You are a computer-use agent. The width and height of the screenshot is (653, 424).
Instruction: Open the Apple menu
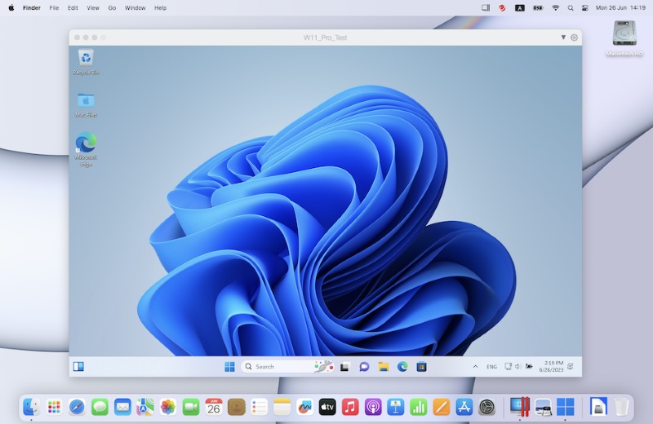(11, 7)
